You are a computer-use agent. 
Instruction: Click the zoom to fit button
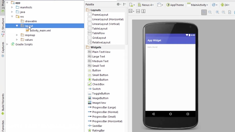point(204,12)
